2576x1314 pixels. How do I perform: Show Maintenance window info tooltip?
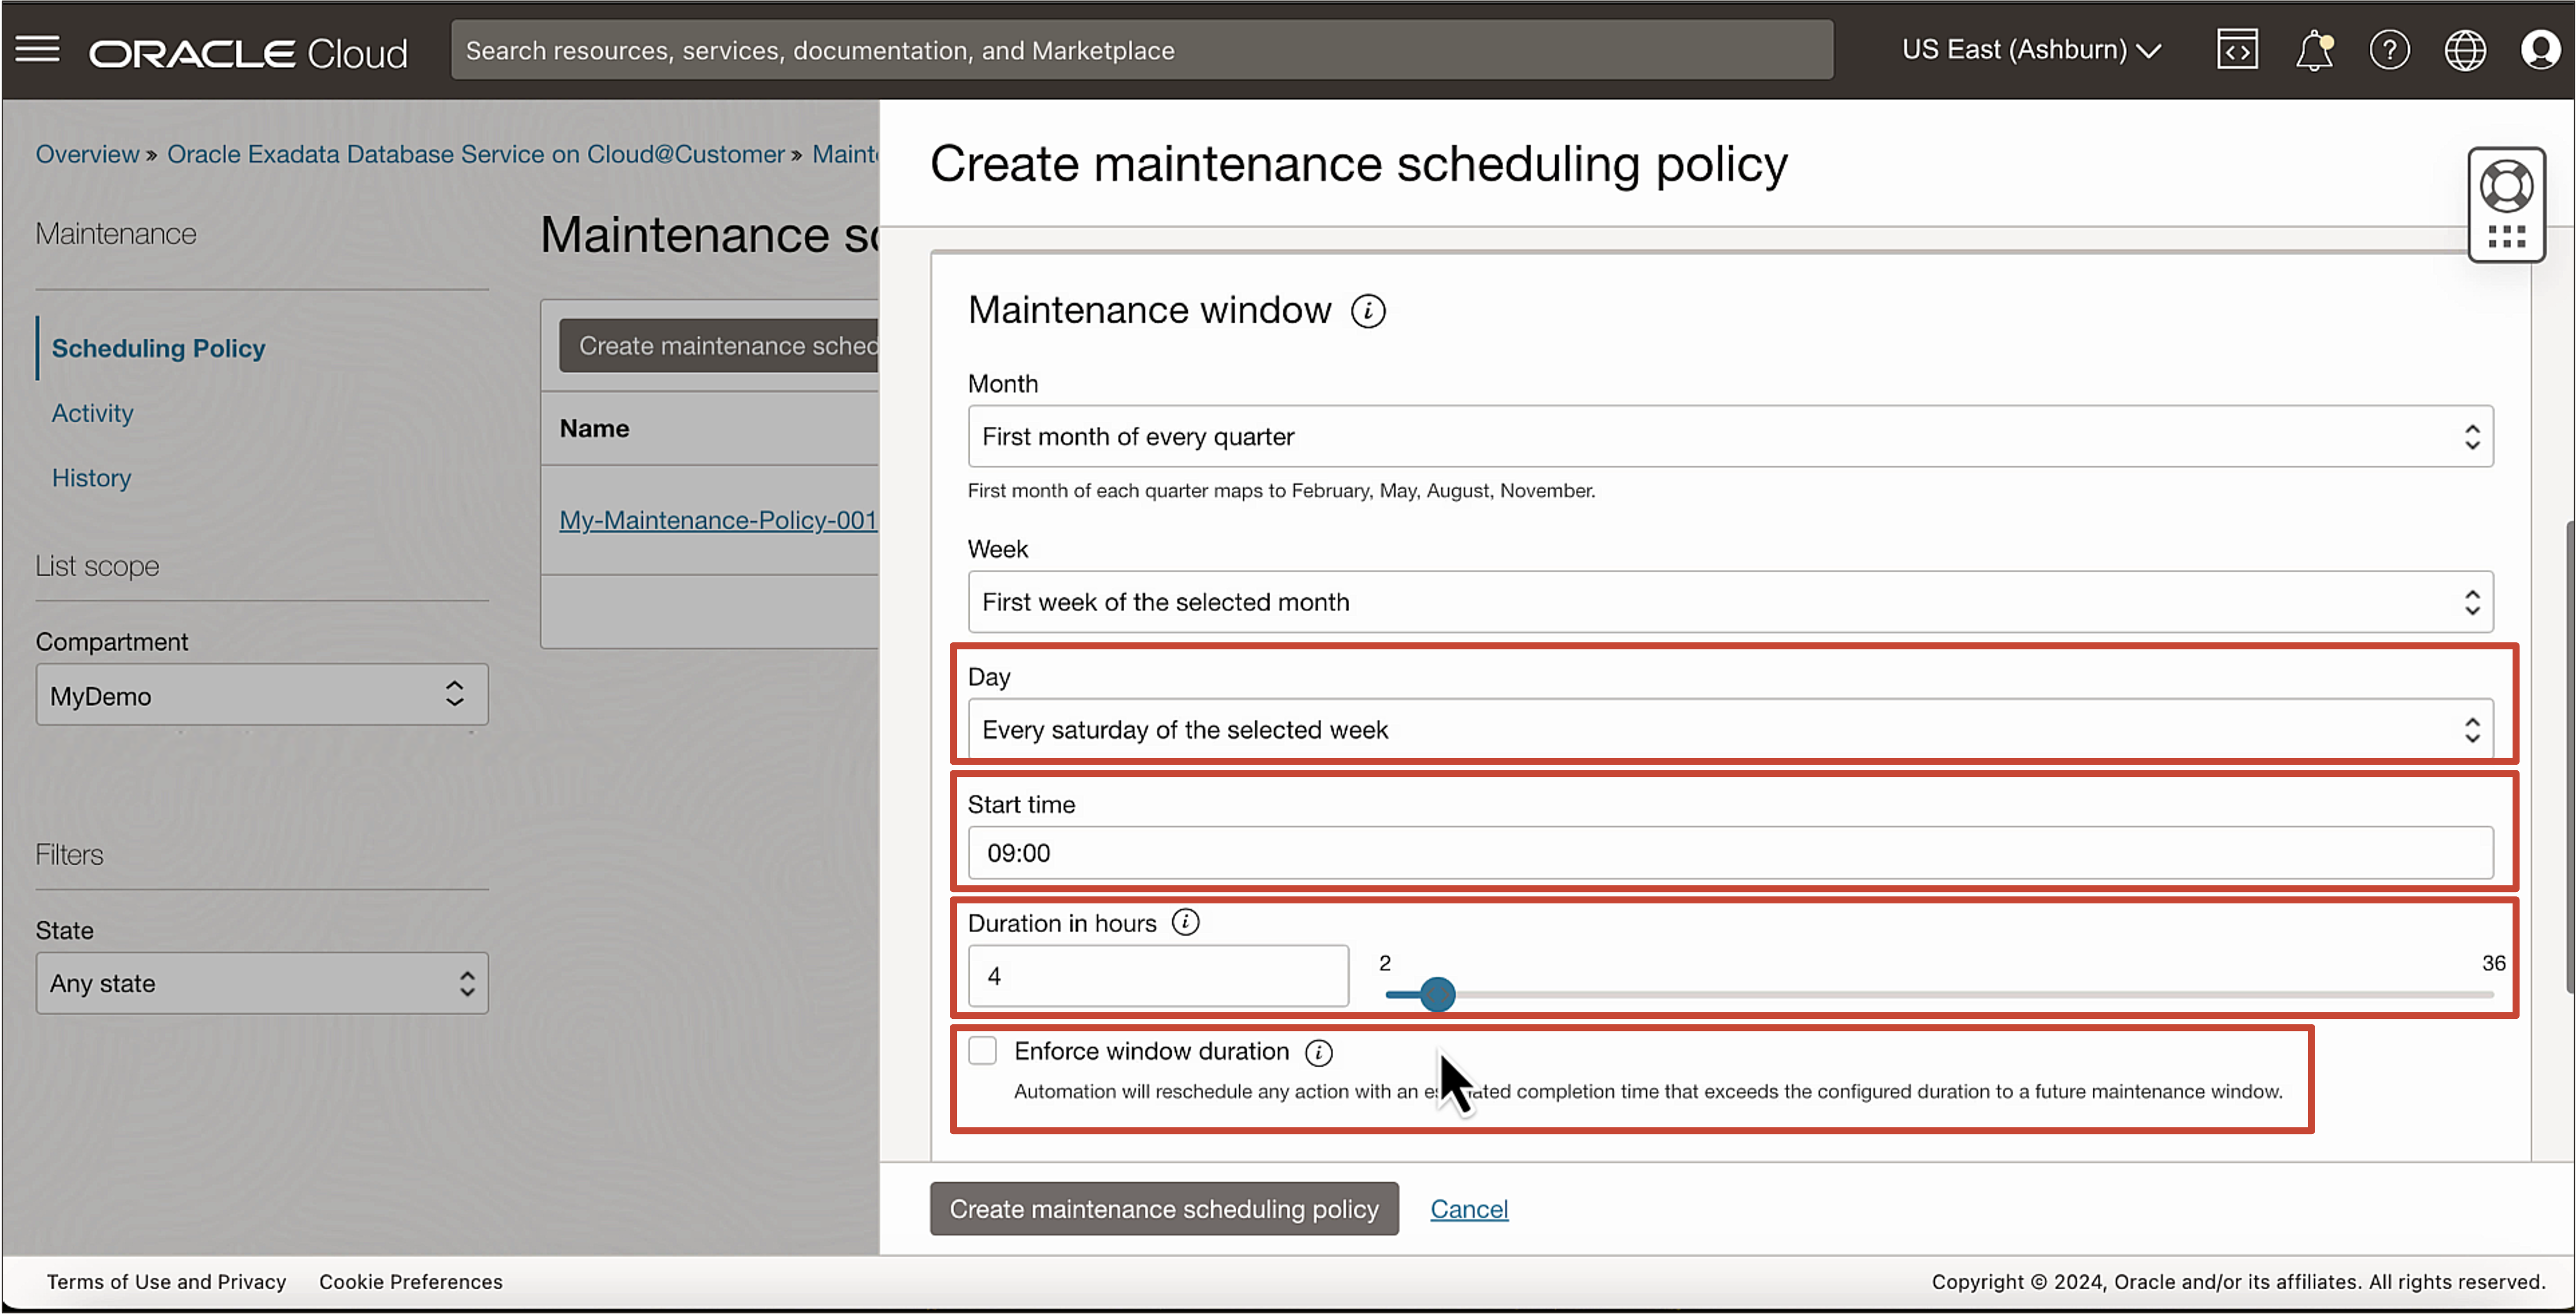1368,311
